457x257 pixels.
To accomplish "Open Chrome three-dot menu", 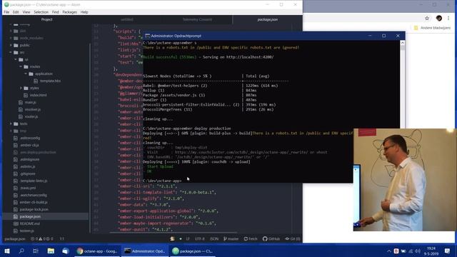I will point(448,19).
